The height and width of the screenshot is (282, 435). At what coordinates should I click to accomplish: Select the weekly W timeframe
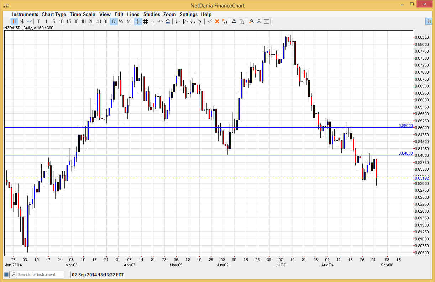coord(121,22)
